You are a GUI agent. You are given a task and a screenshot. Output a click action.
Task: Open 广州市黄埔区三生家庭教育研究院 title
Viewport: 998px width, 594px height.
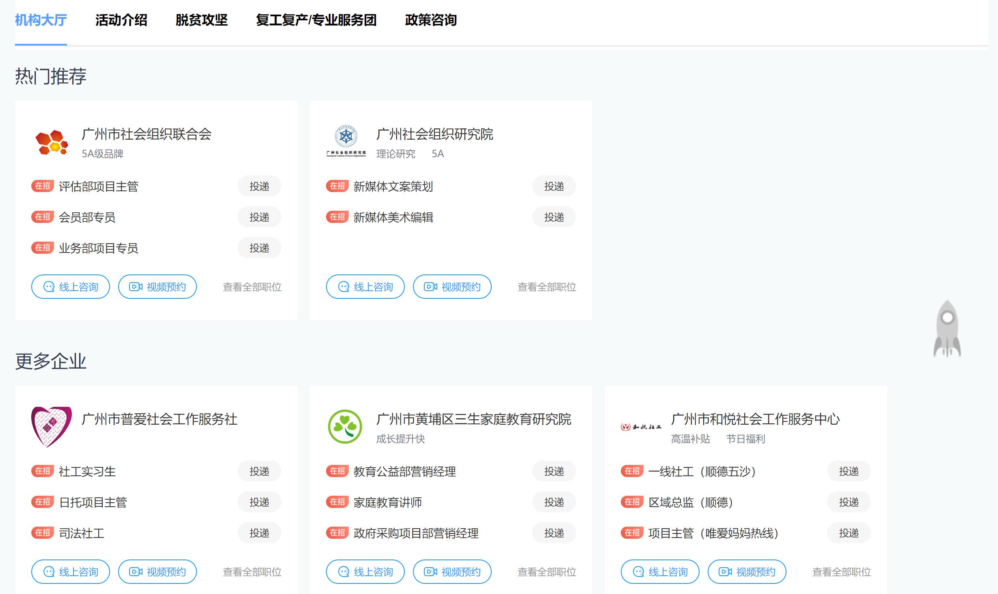pyautogui.click(x=474, y=419)
